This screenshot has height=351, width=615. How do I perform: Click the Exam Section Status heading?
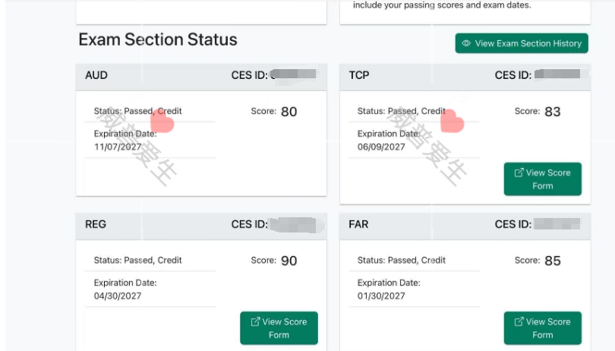click(158, 40)
